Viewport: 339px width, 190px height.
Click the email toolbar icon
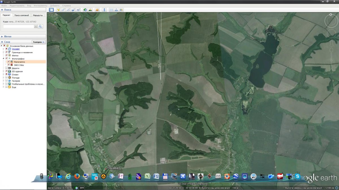click(x=111, y=10)
